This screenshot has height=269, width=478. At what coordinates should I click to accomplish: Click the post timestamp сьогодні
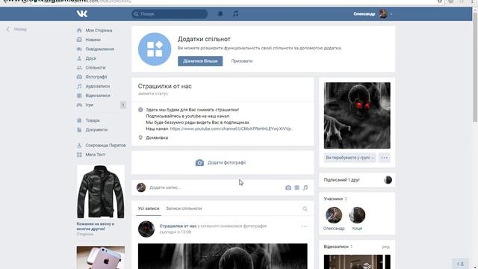176,232
